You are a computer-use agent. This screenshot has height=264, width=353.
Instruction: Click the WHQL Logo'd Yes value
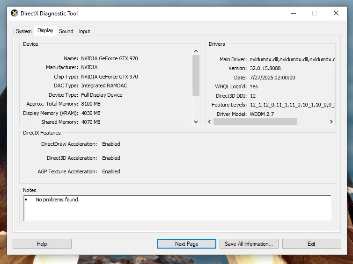pos(254,86)
